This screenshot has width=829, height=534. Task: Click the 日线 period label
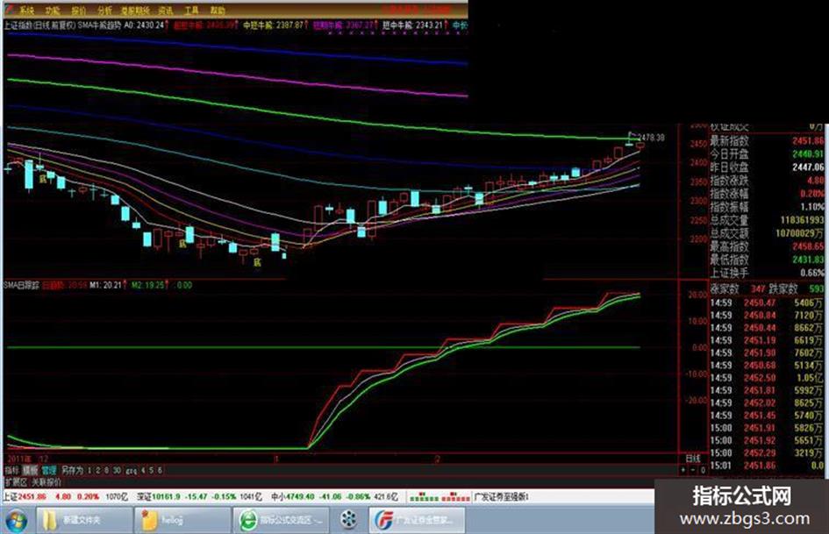(x=693, y=459)
